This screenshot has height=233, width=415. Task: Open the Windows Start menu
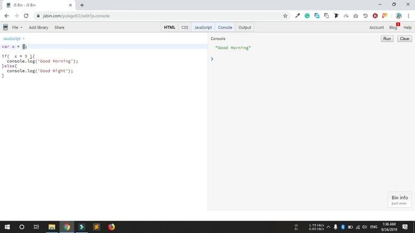click(7, 227)
